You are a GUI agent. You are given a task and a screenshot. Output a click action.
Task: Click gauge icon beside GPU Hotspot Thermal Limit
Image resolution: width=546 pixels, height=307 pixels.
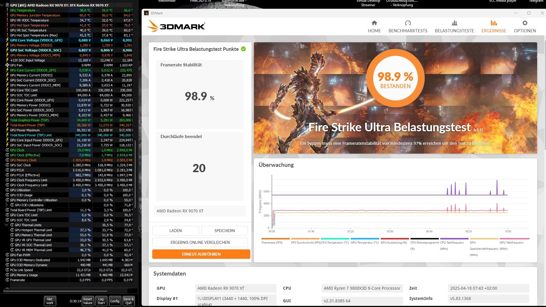click(x=12, y=230)
